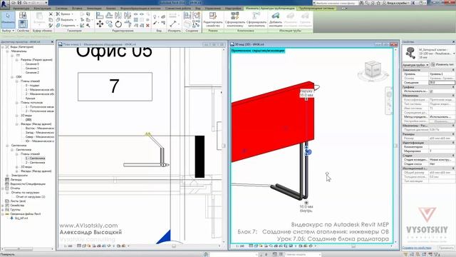Click the Edit Family ribbon button
456x257 pixels.
click(213, 19)
